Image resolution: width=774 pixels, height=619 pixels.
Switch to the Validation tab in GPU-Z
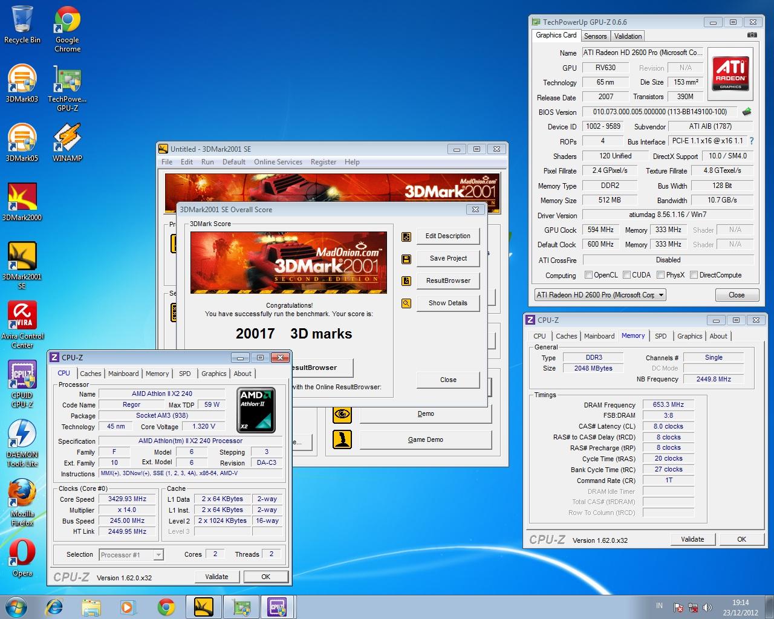pyautogui.click(x=628, y=36)
